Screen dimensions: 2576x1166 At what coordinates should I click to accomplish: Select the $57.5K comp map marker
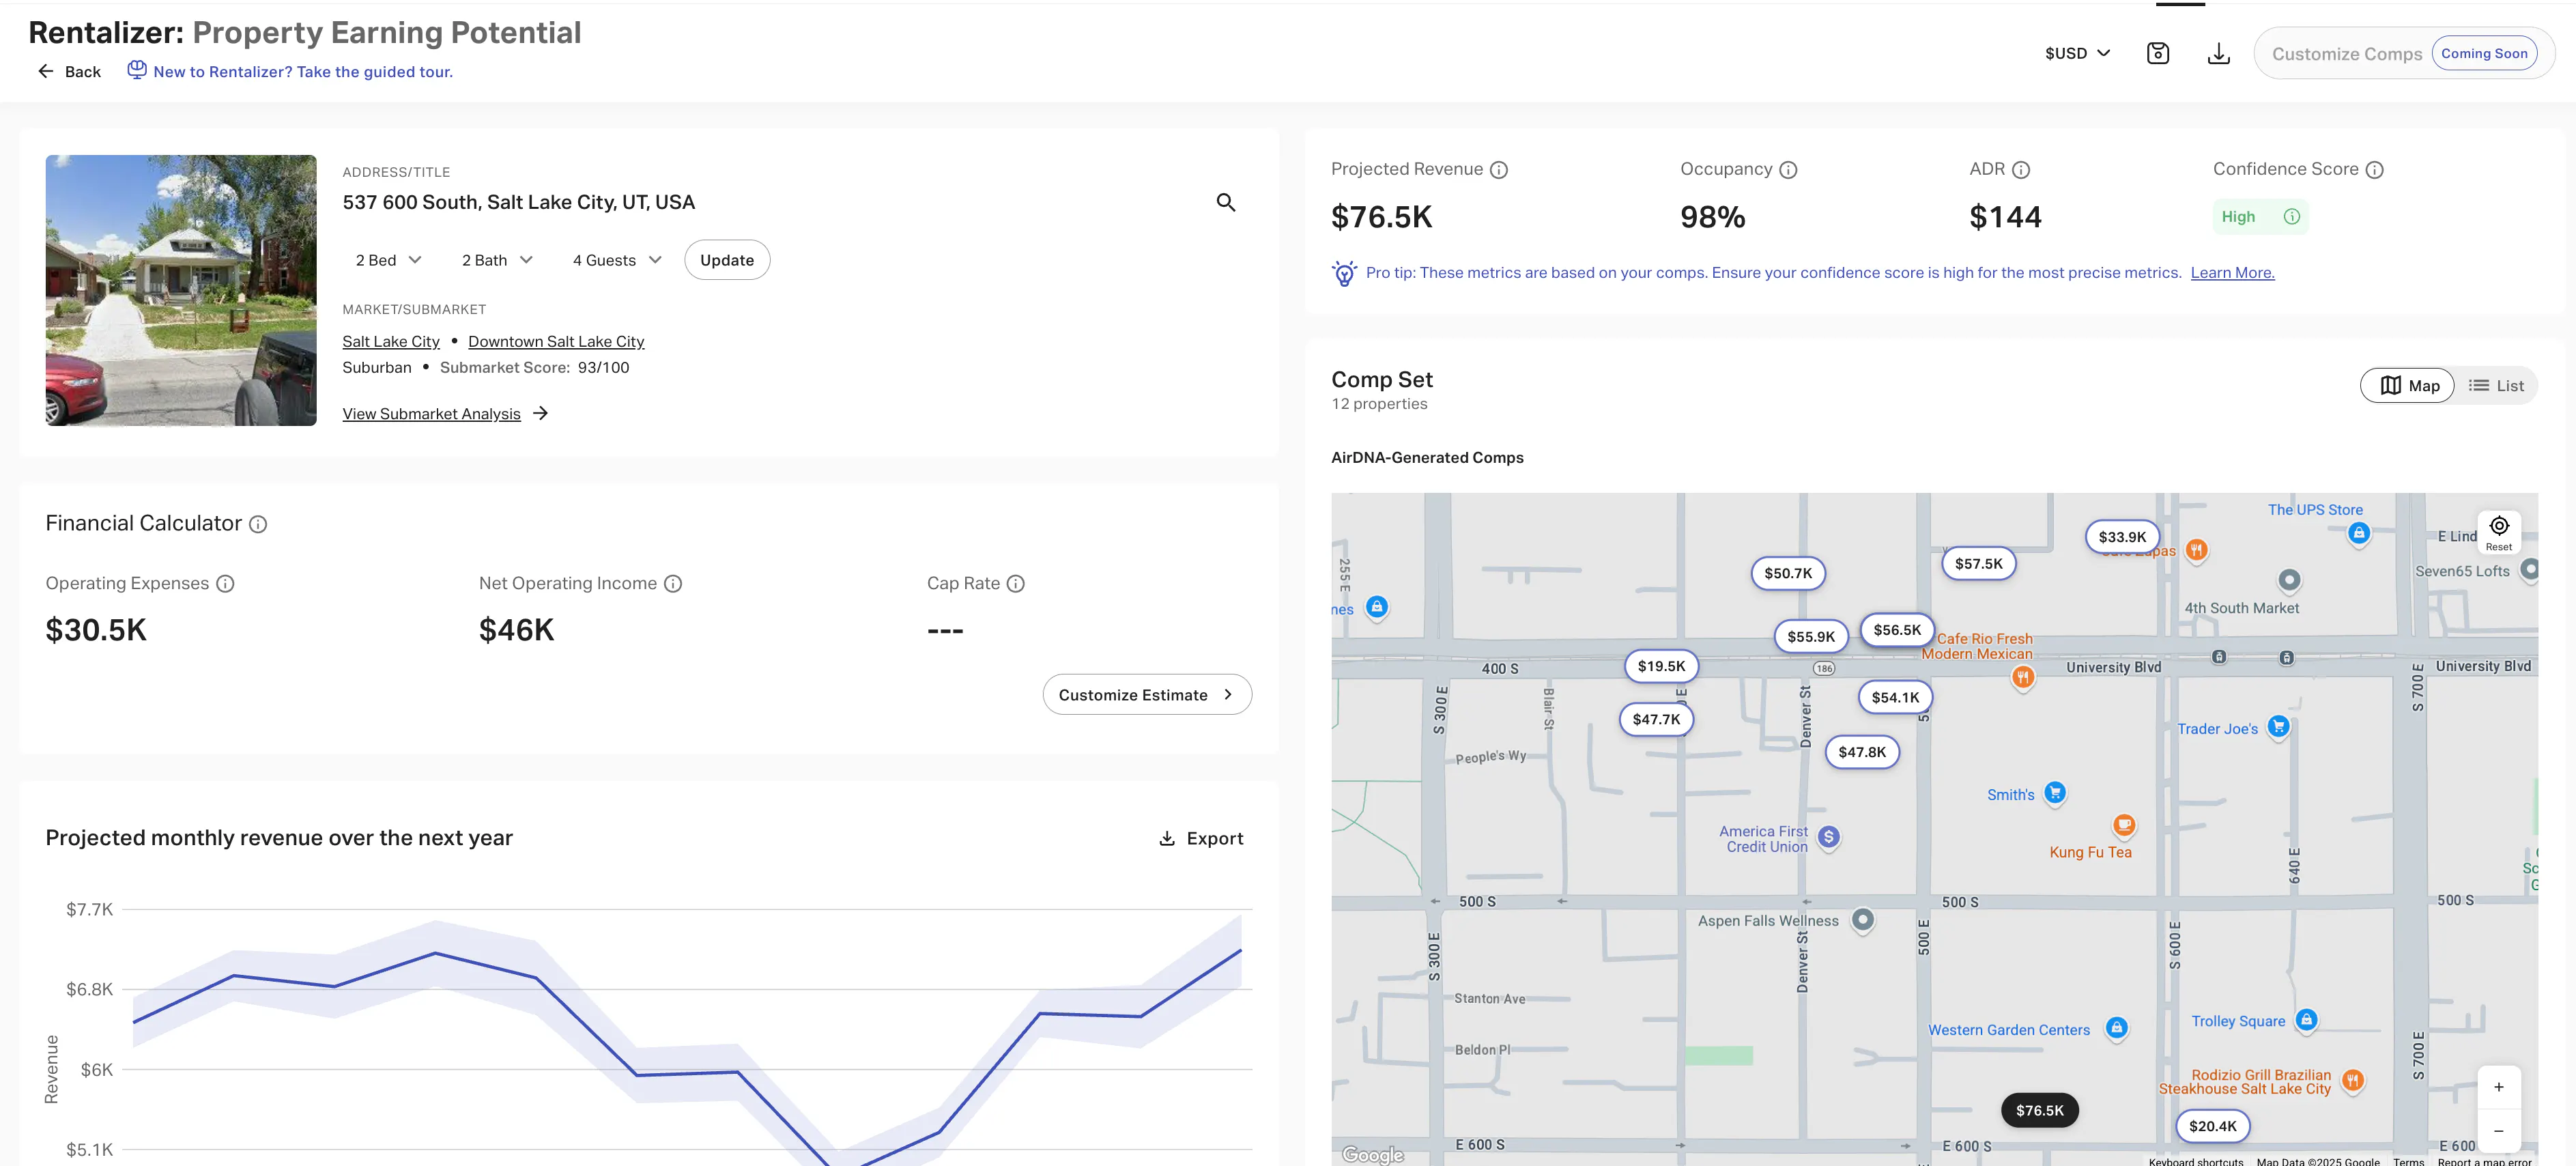pos(1978,564)
